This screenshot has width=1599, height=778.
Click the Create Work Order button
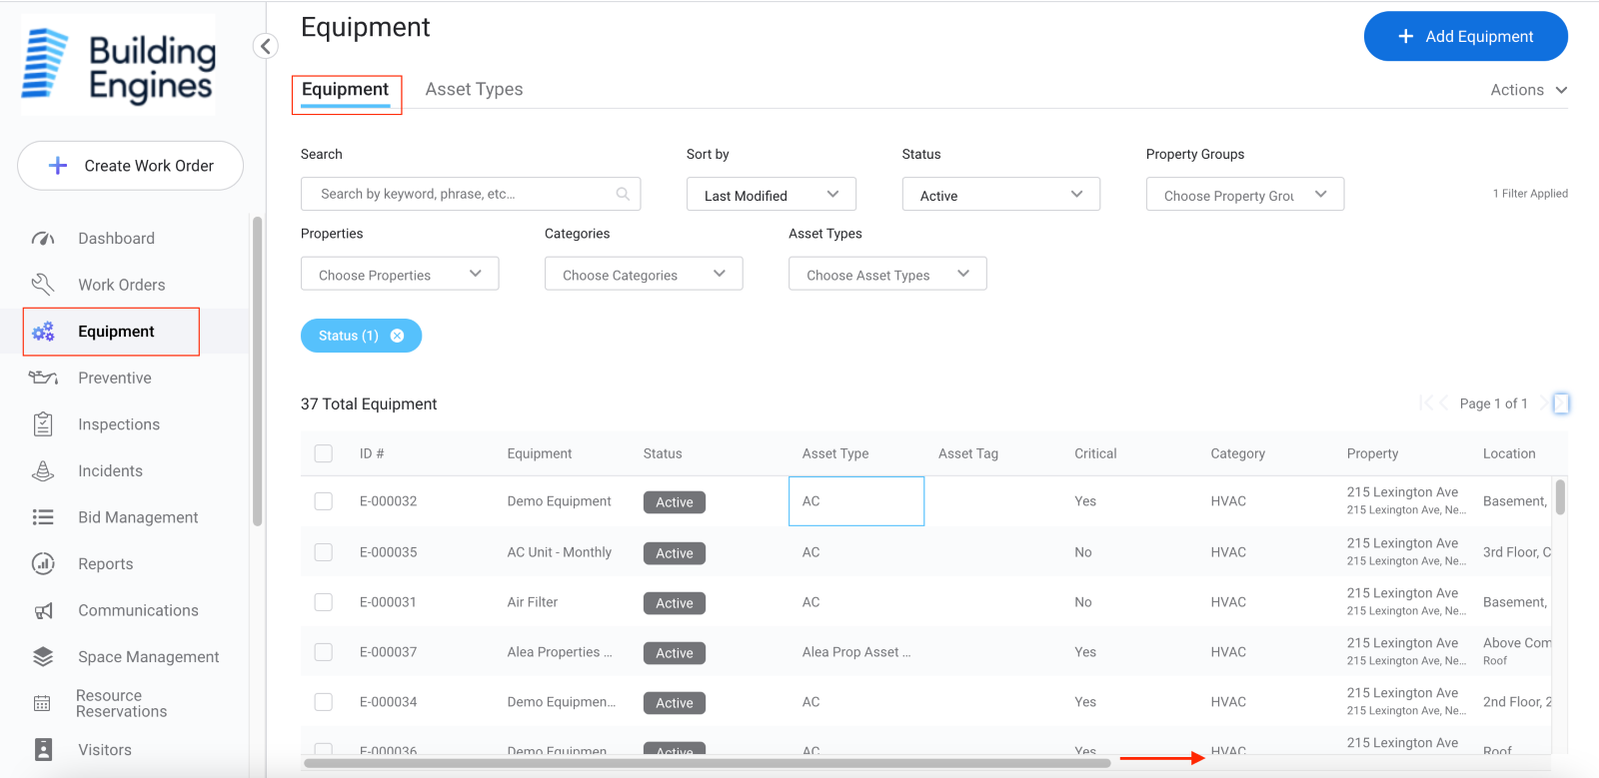[131, 166]
